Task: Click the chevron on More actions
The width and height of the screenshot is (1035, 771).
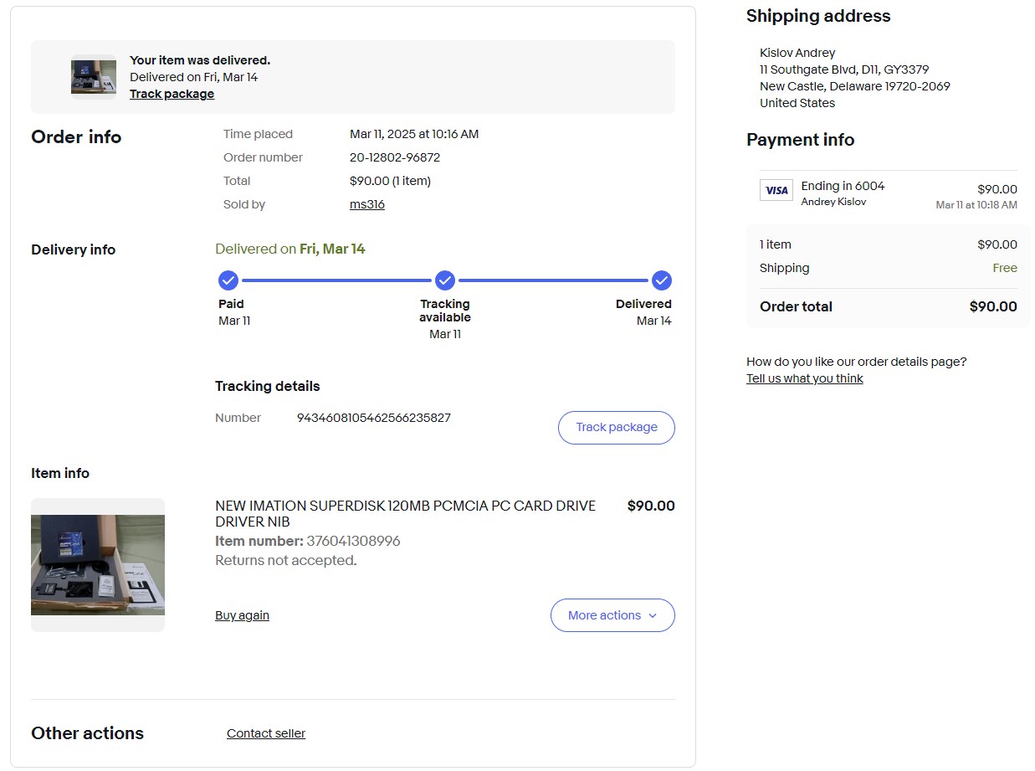Action: coord(653,615)
